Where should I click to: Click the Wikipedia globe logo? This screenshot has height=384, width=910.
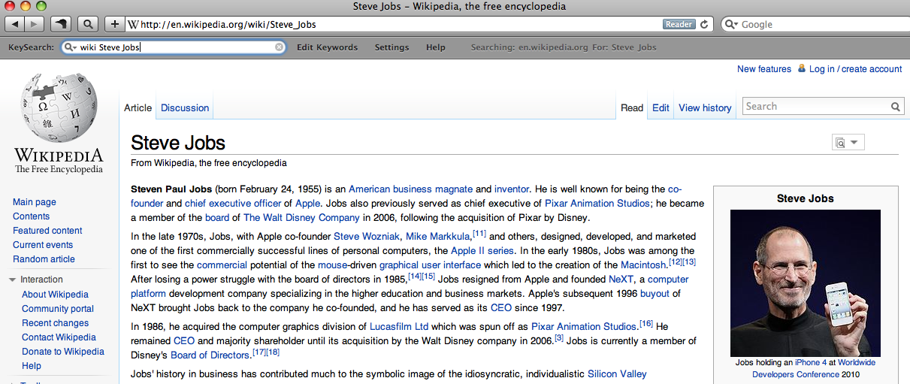(x=59, y=107)
